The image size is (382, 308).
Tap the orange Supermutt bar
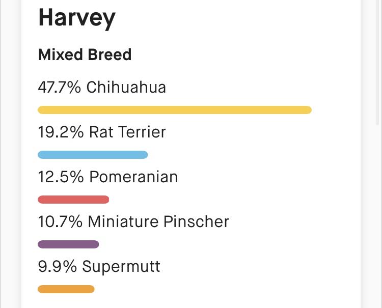point(66,289)
